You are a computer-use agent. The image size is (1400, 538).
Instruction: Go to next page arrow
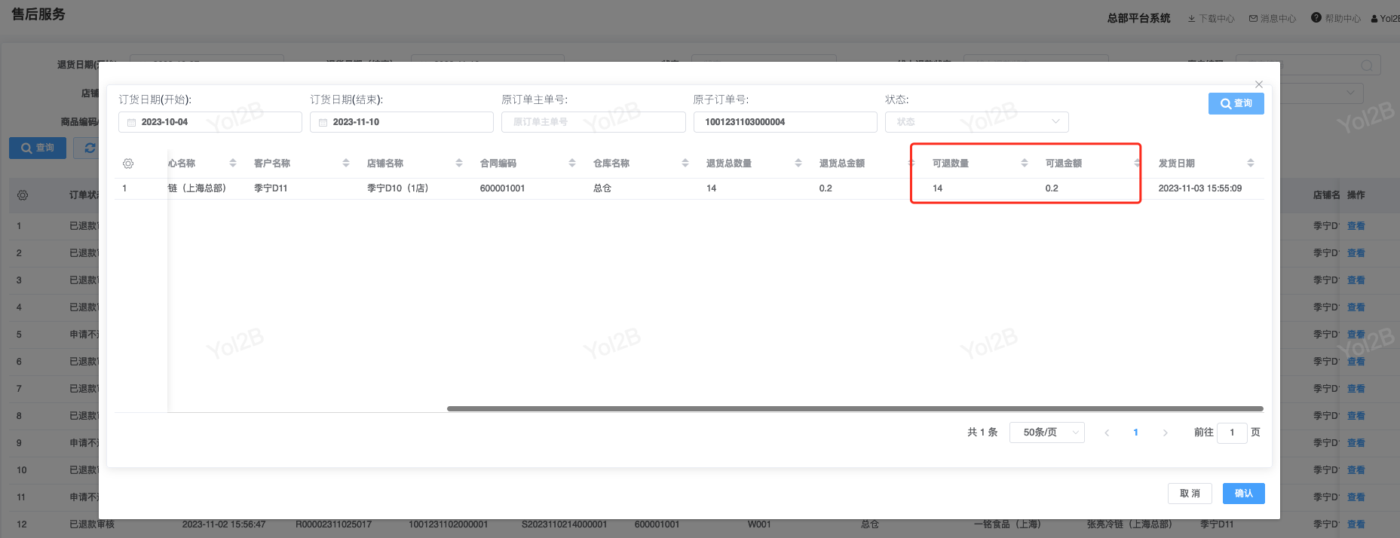[1166, 433]
